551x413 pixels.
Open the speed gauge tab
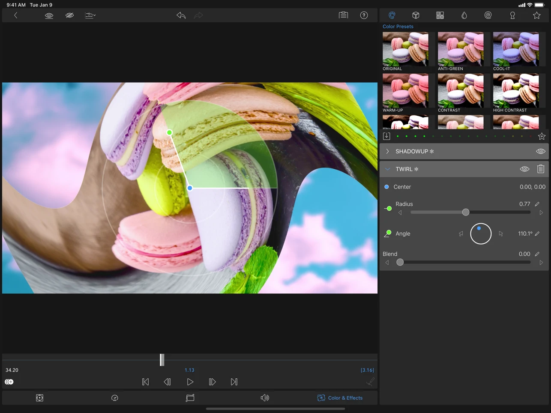114,398
